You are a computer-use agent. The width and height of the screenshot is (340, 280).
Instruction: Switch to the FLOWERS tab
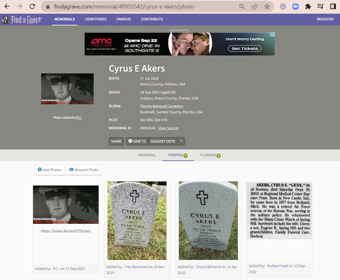(208, 155)
